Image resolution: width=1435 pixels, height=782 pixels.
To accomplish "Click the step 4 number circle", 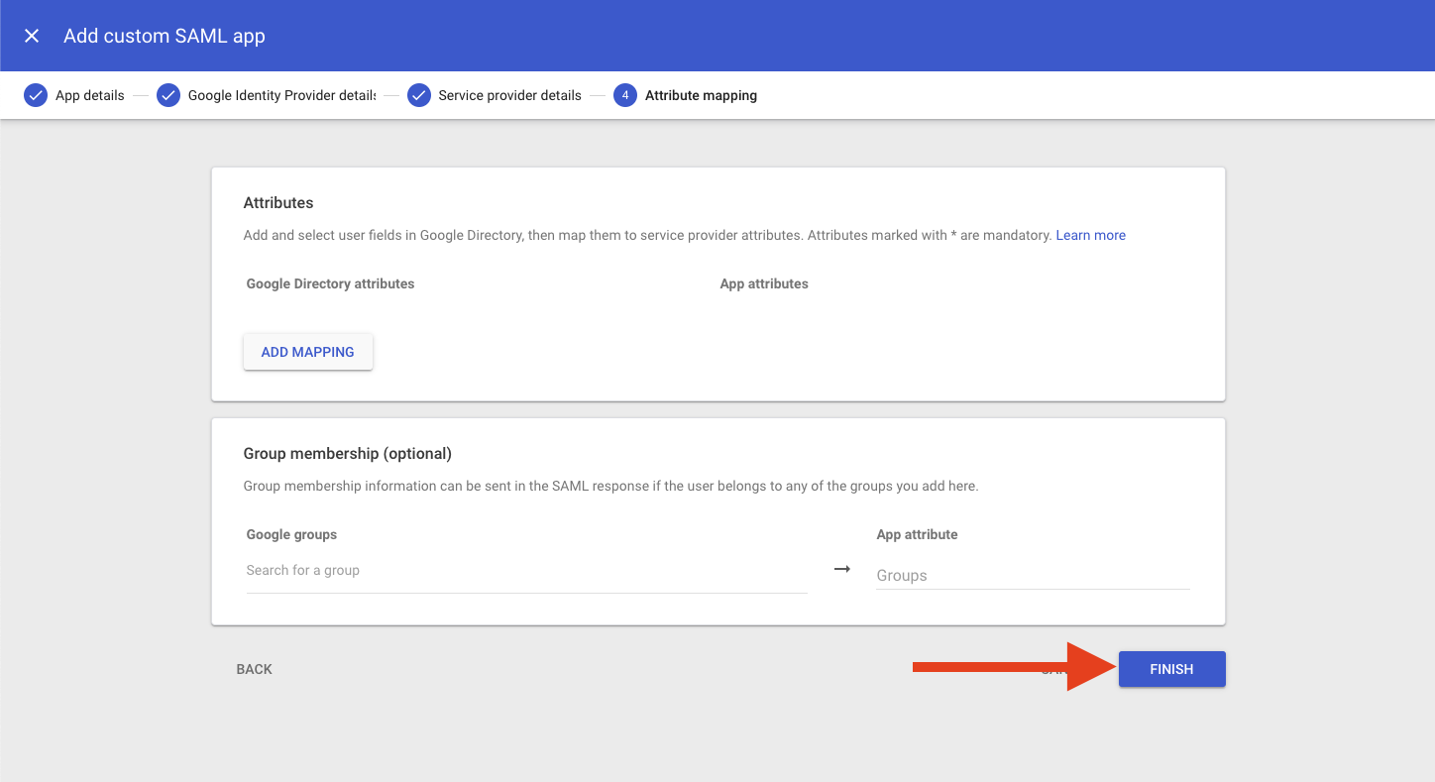I will point(624,96).
